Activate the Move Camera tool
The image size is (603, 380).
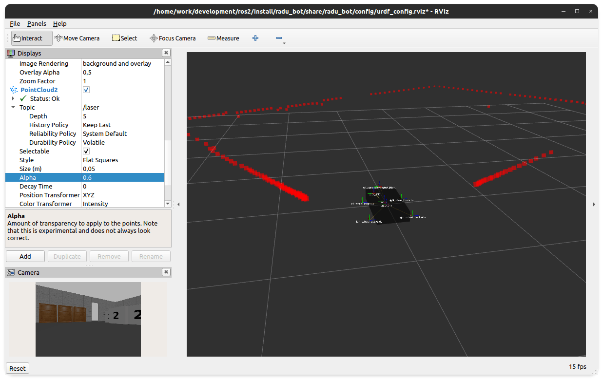click(x=77, y=38)
